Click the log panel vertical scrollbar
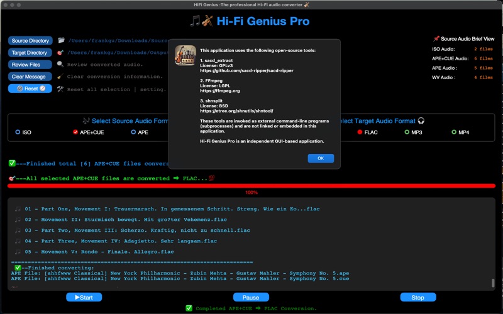The image size is (503, 314). [493, 283]
